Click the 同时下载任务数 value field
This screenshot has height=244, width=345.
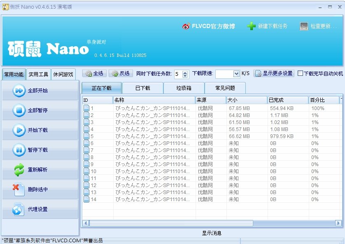click(x=178, y=74)
